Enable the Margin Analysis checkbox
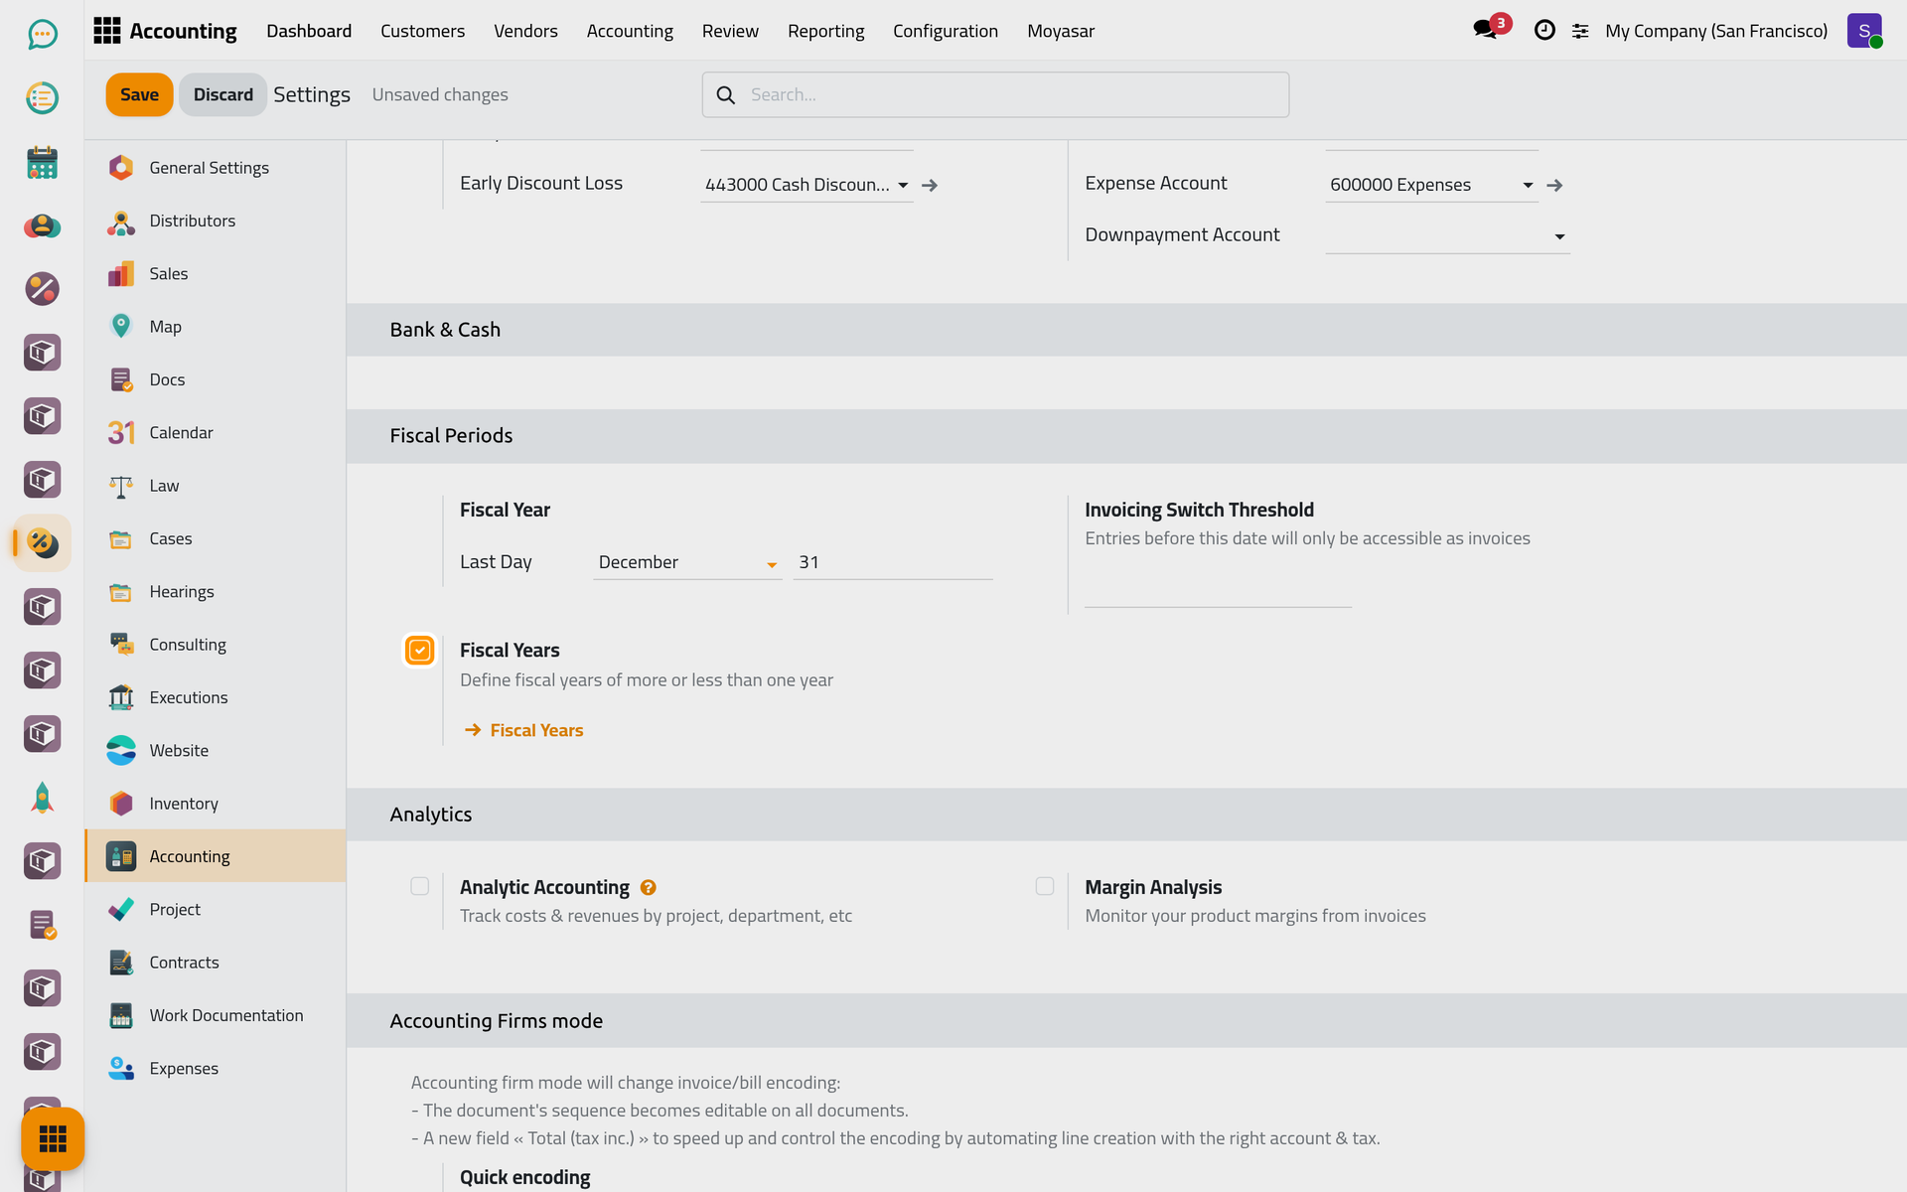This screenshot has width=1907, height=1192. point(1045,886)
